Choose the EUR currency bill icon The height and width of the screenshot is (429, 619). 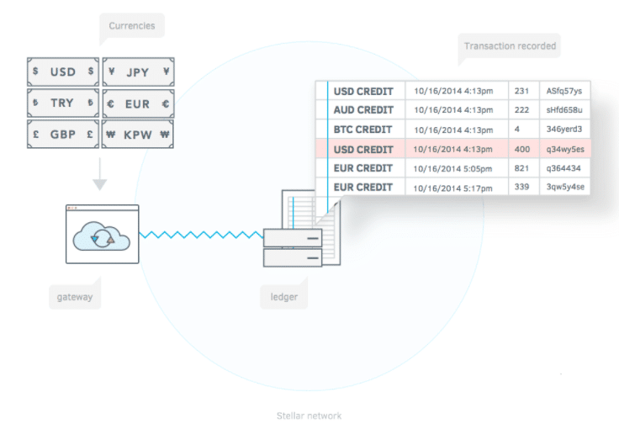(x=137, y=103)
